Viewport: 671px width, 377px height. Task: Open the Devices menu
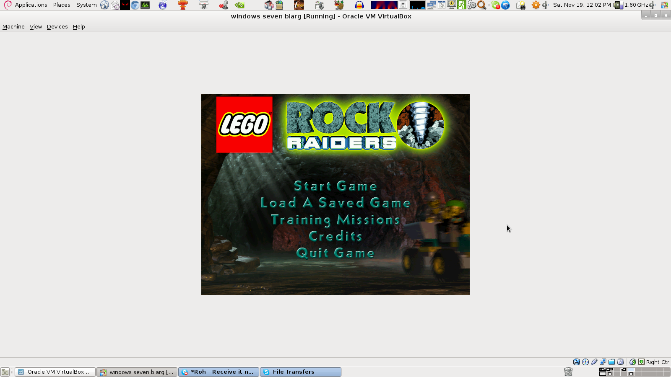pos(57,26)
